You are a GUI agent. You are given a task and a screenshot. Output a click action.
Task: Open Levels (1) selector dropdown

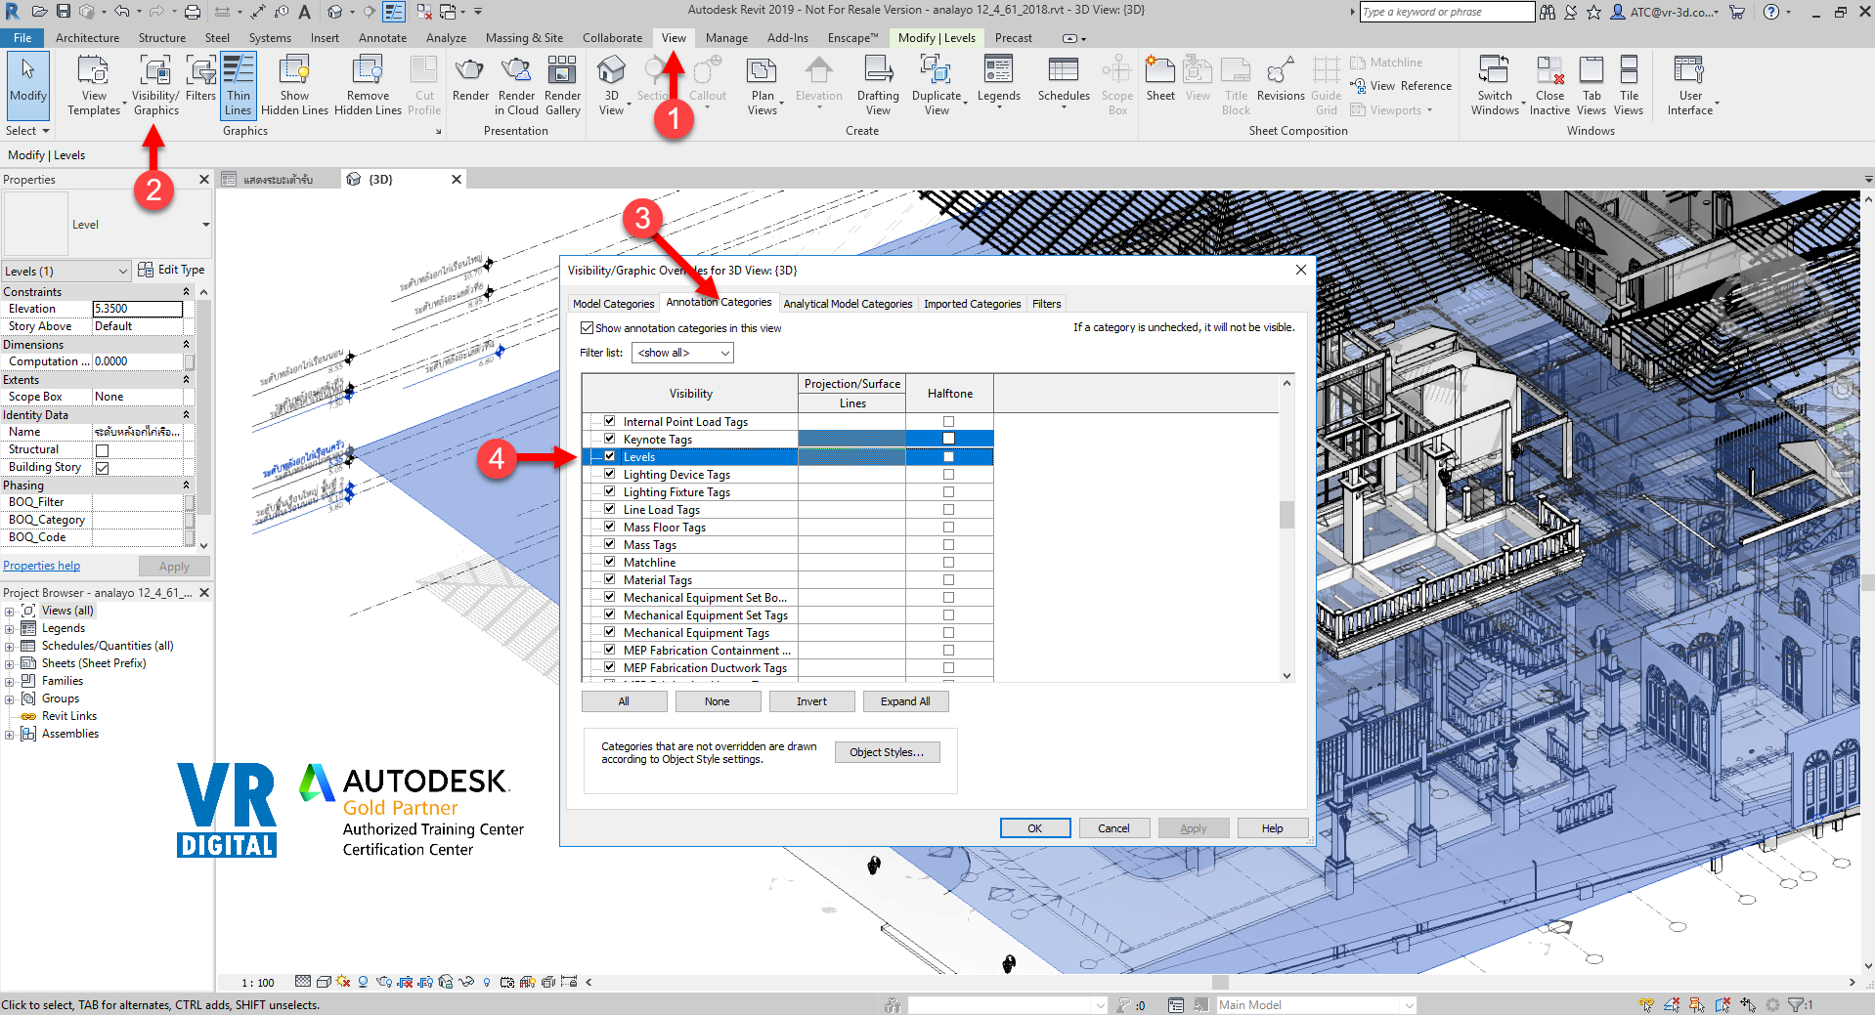[x=66, y=271]
